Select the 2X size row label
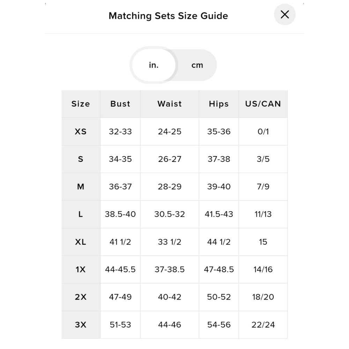Viewport: 349px width, 349px height. [81, 297]
